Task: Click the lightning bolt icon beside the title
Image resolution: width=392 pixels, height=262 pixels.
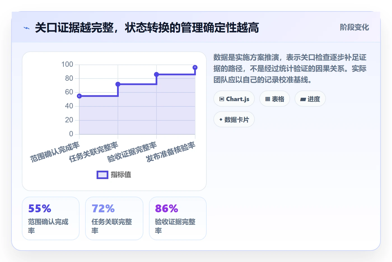Action: tap(27, 28)
